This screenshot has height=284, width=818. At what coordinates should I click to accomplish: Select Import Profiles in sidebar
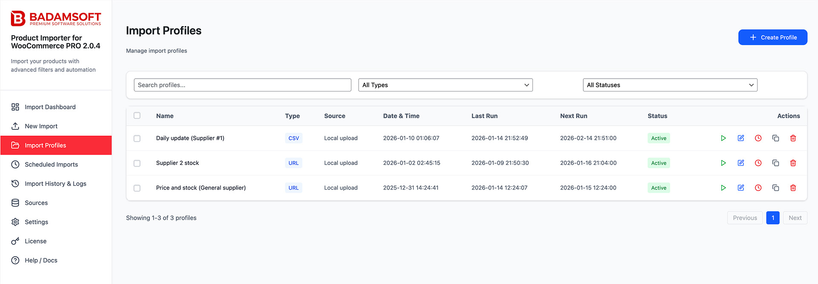(56, 145)
